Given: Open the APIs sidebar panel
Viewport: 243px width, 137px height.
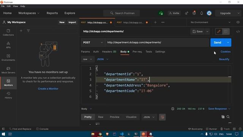Looking at the screenshot, I should [8, 45].
